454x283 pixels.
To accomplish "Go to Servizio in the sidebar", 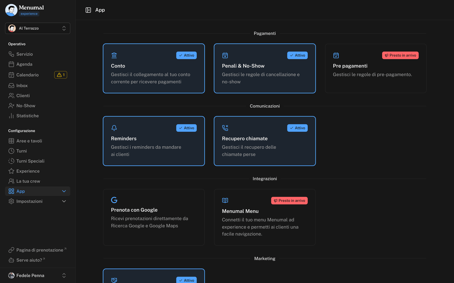I will 38,54.
